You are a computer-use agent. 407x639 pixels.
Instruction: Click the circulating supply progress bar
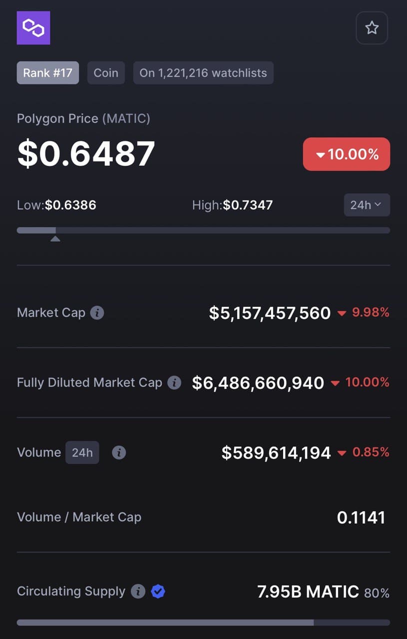click(203, 623)
